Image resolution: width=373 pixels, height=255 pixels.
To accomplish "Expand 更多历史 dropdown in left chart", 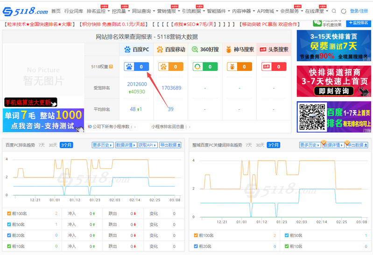I will point(102,145).
